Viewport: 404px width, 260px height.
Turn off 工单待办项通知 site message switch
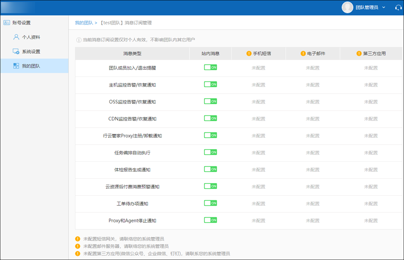click(210, 203)
